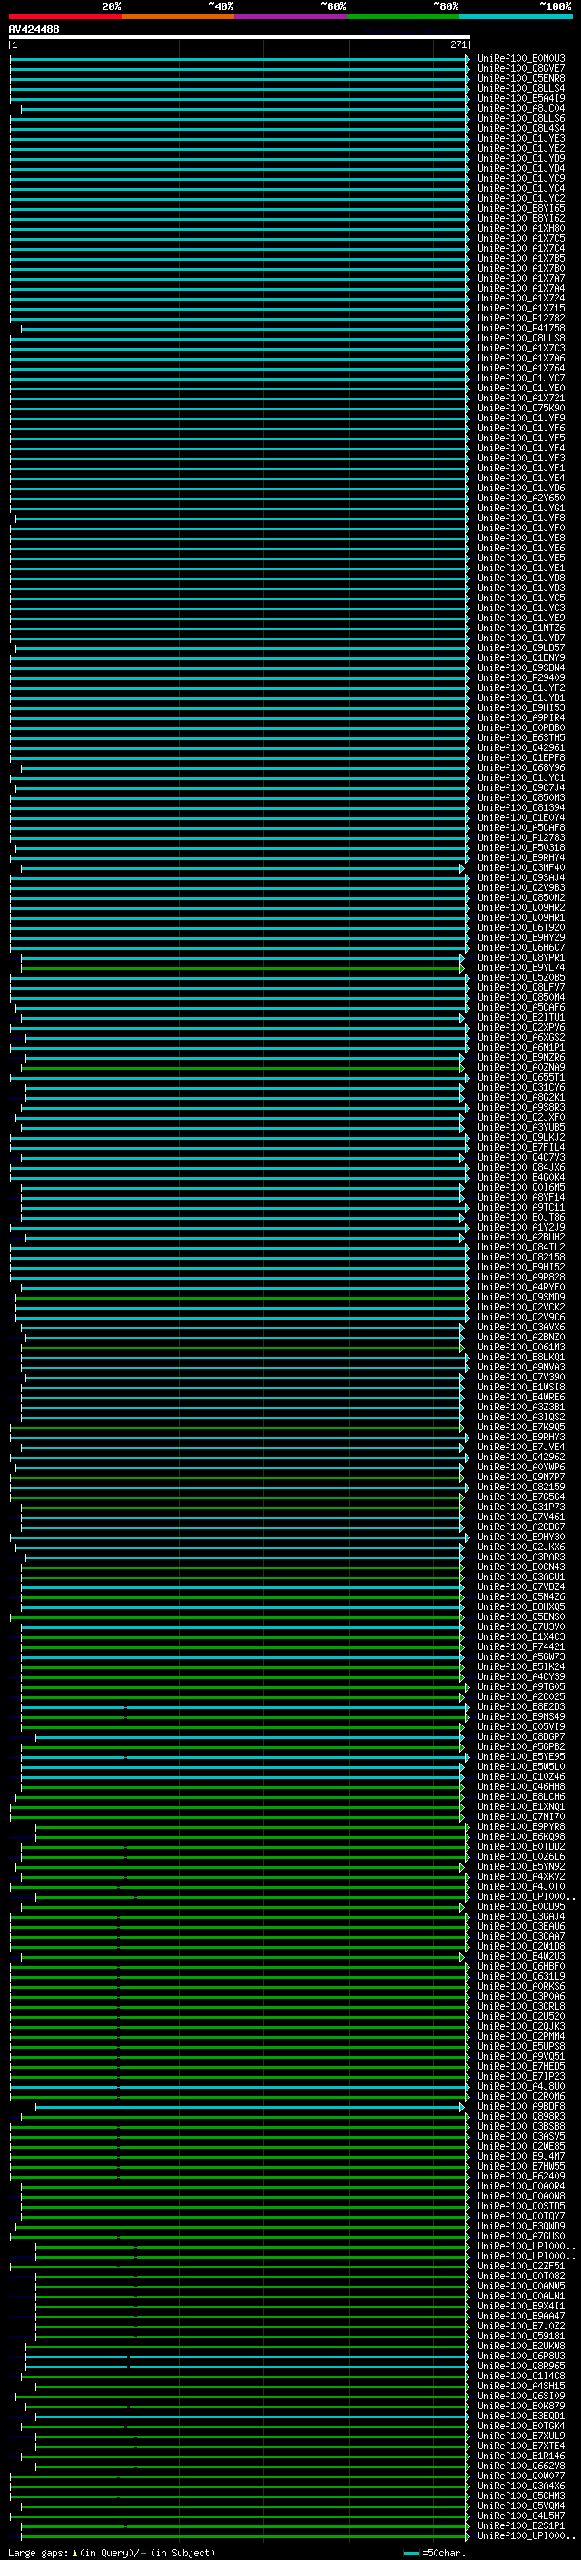Select the UniRef100_Q84JX6 label
The image size is (581, 2560).
tap(521, 1167)
